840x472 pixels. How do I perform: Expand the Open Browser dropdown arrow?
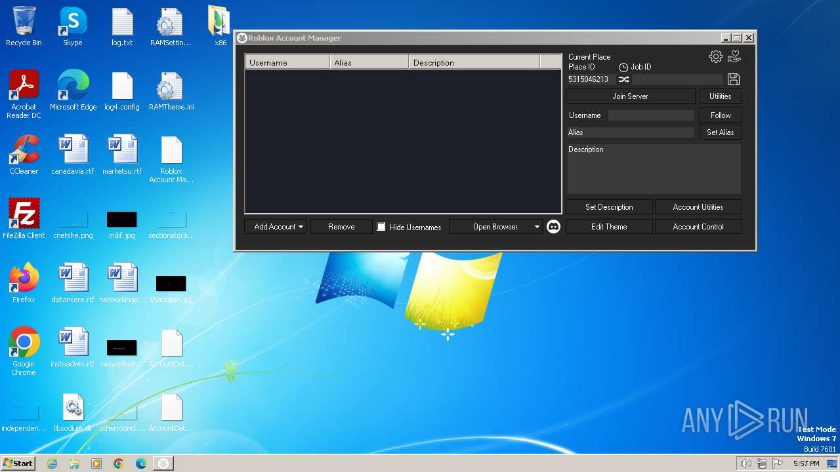click(537, 227)
